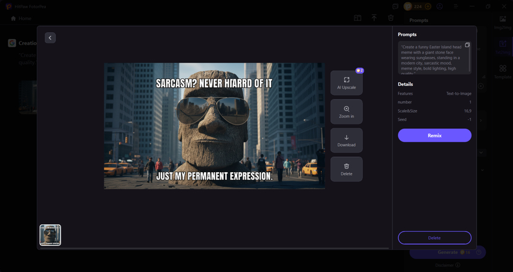513x272 pixels.
Task: Click the Remix button
Action: pyautogui.click(x=434, y=135)
